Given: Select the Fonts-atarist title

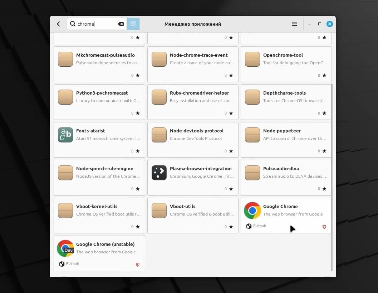Looking at the screenshot, I should [90, 131].
